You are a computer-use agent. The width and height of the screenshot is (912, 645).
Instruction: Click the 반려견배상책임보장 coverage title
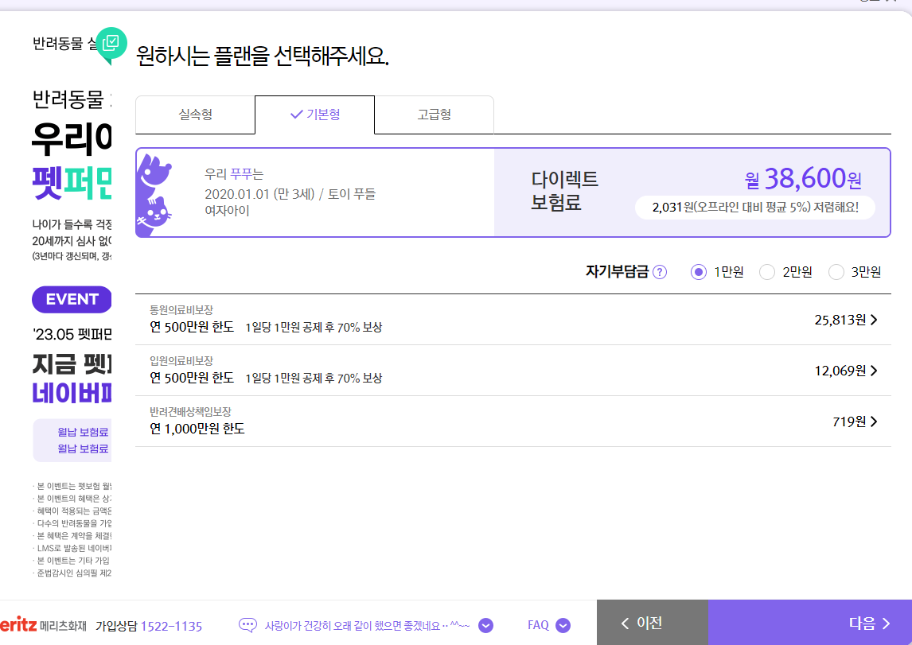(191, 411)
